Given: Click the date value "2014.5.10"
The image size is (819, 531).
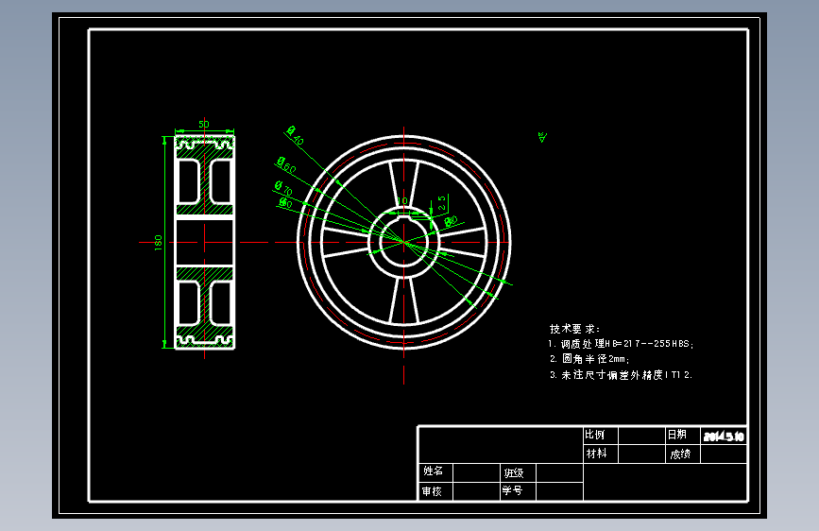Looking at the screenshot, I should pos(724,437).
